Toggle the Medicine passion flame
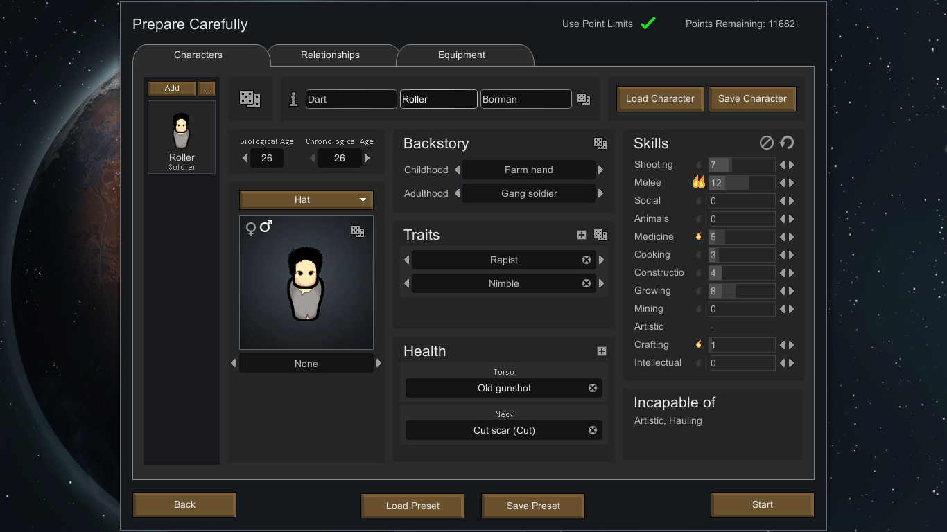This screenshot has height=532, width=947. click(699, 237)
